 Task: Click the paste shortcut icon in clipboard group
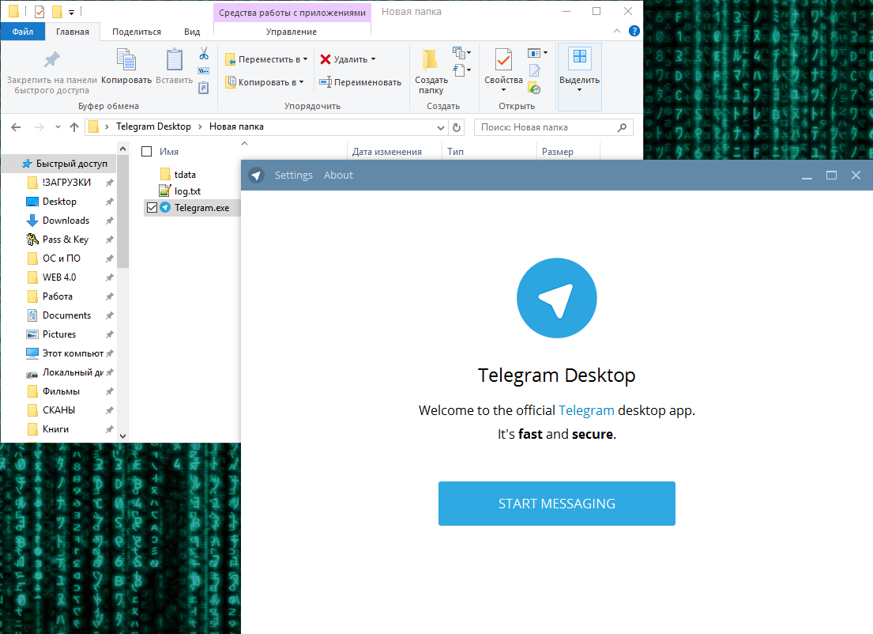[204, 88]
